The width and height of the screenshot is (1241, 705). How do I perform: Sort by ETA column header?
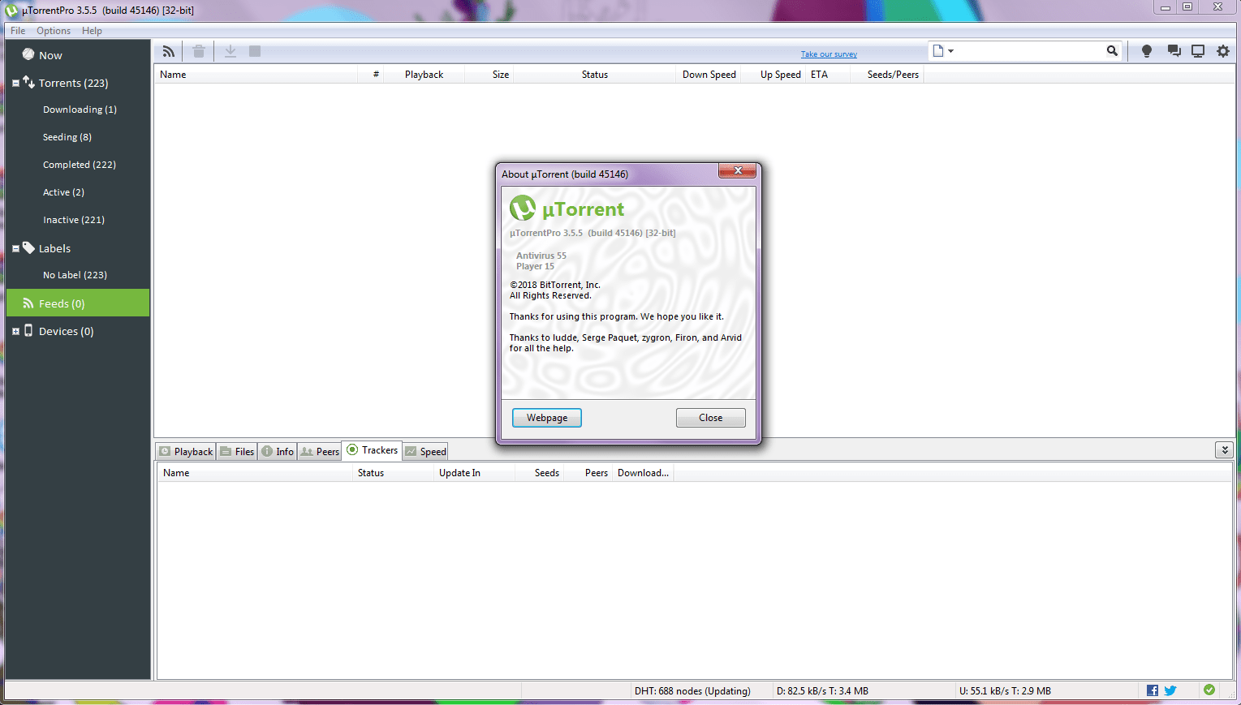tap(827, 75)
